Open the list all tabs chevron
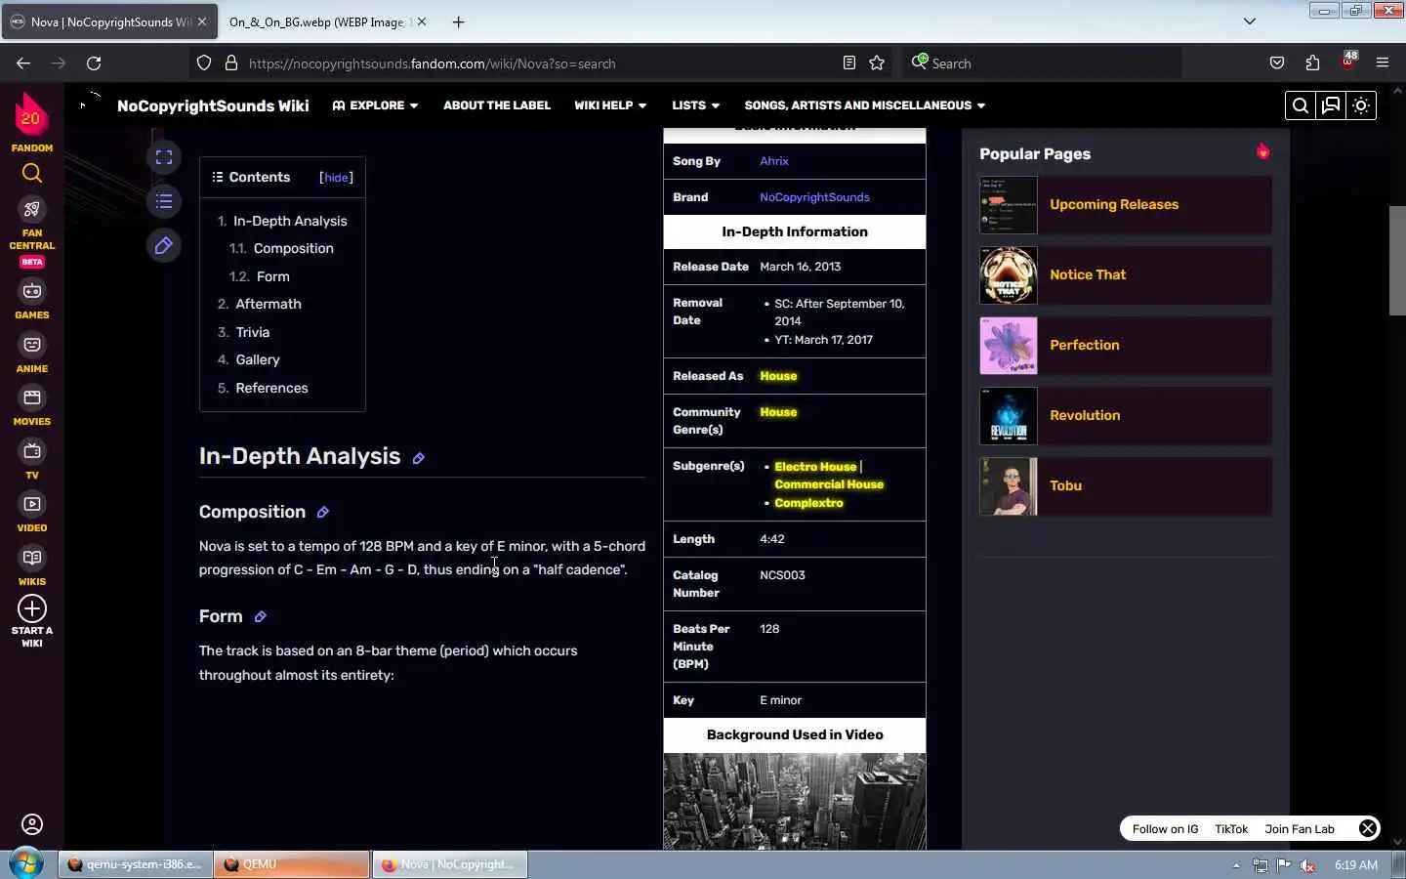The image size is (1406, 879). pos(1249,21)
